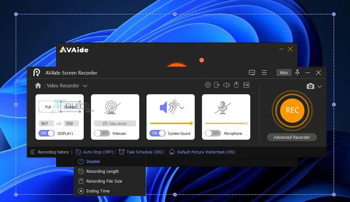Select Custom recording area
This screenshot has height=202, width=350.
[x=70, y=107]
